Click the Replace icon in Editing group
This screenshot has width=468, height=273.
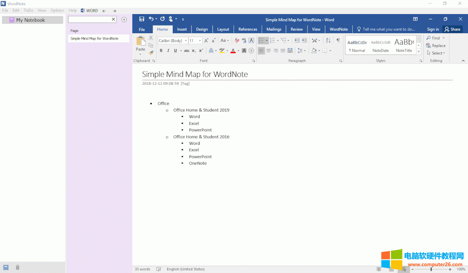tap(436, 46)
